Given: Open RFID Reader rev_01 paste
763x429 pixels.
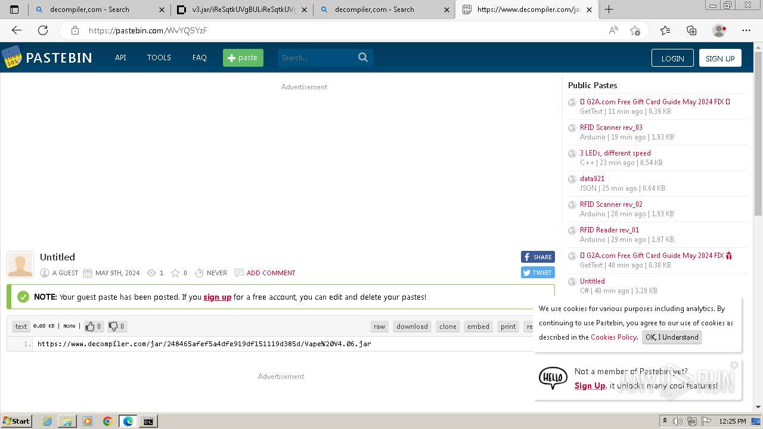Looking at the screenshot, I should click(x=609, y=230).
